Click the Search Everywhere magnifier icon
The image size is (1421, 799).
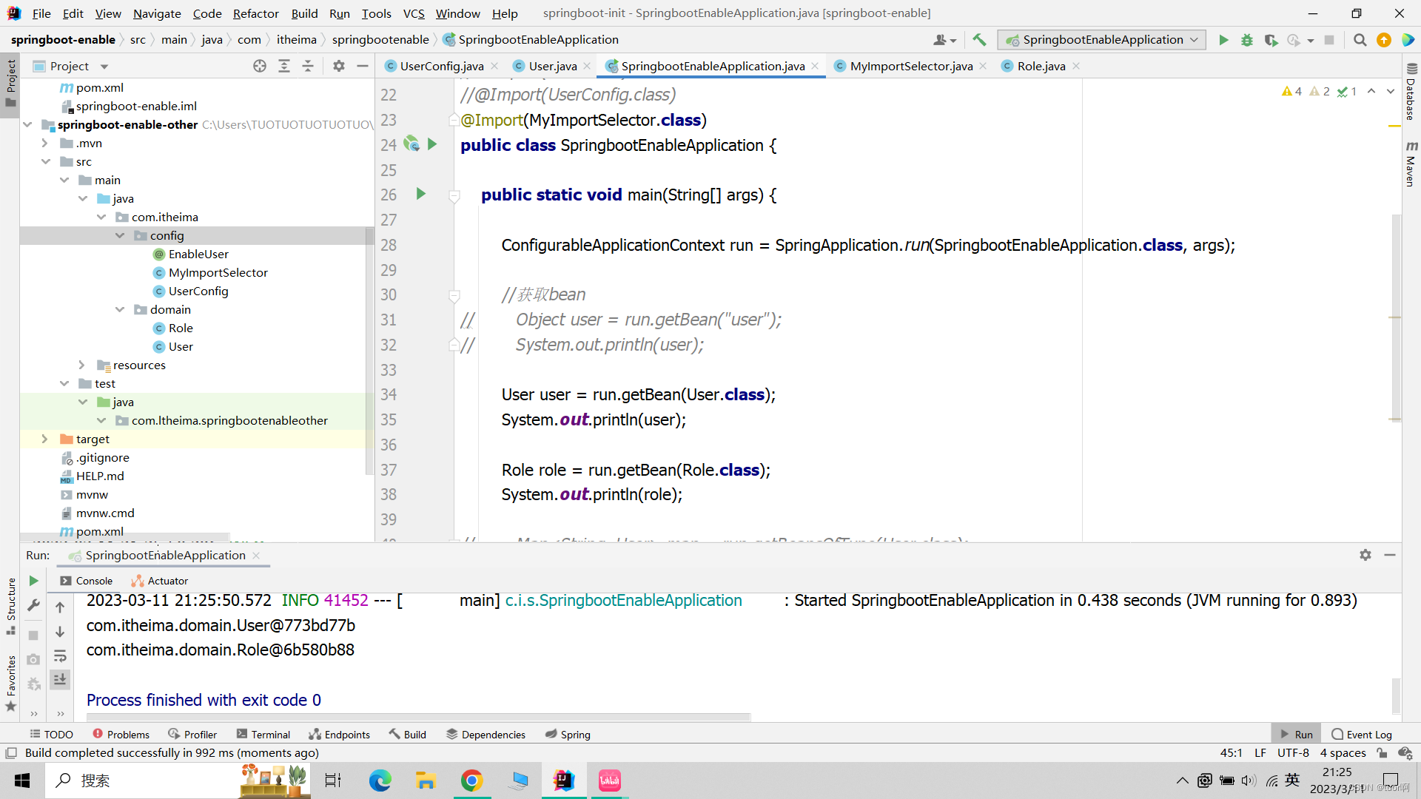point(1360,40)
